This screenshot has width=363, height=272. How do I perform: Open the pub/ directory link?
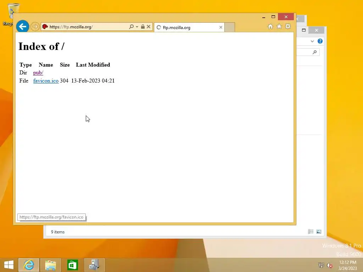[x=38, y=73]
